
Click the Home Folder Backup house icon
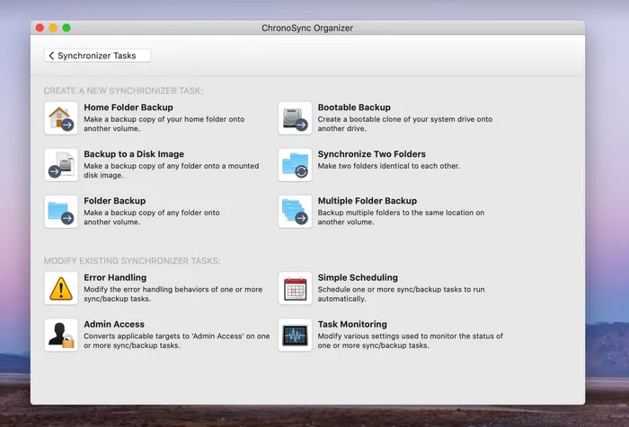click(x=61, y=118)
